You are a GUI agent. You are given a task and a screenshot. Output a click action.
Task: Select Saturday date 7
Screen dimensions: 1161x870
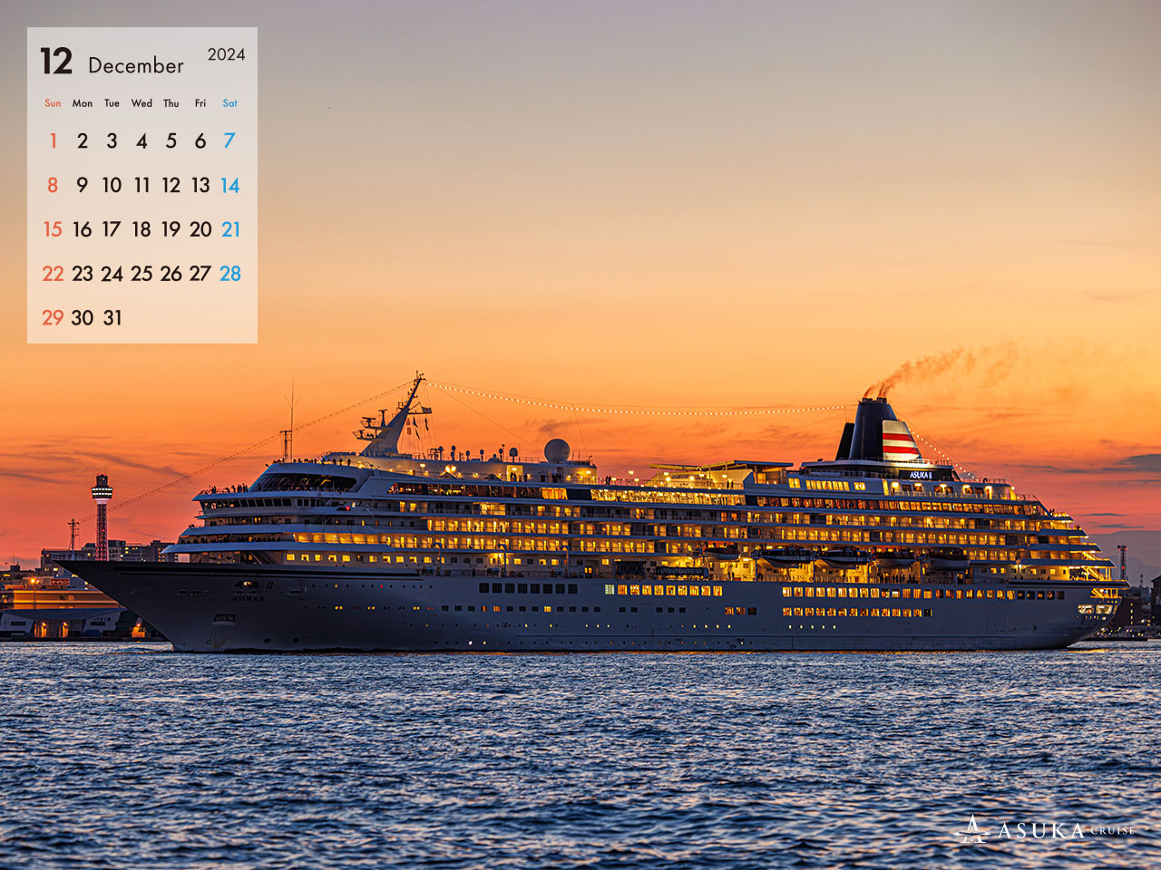click(229, 140)
